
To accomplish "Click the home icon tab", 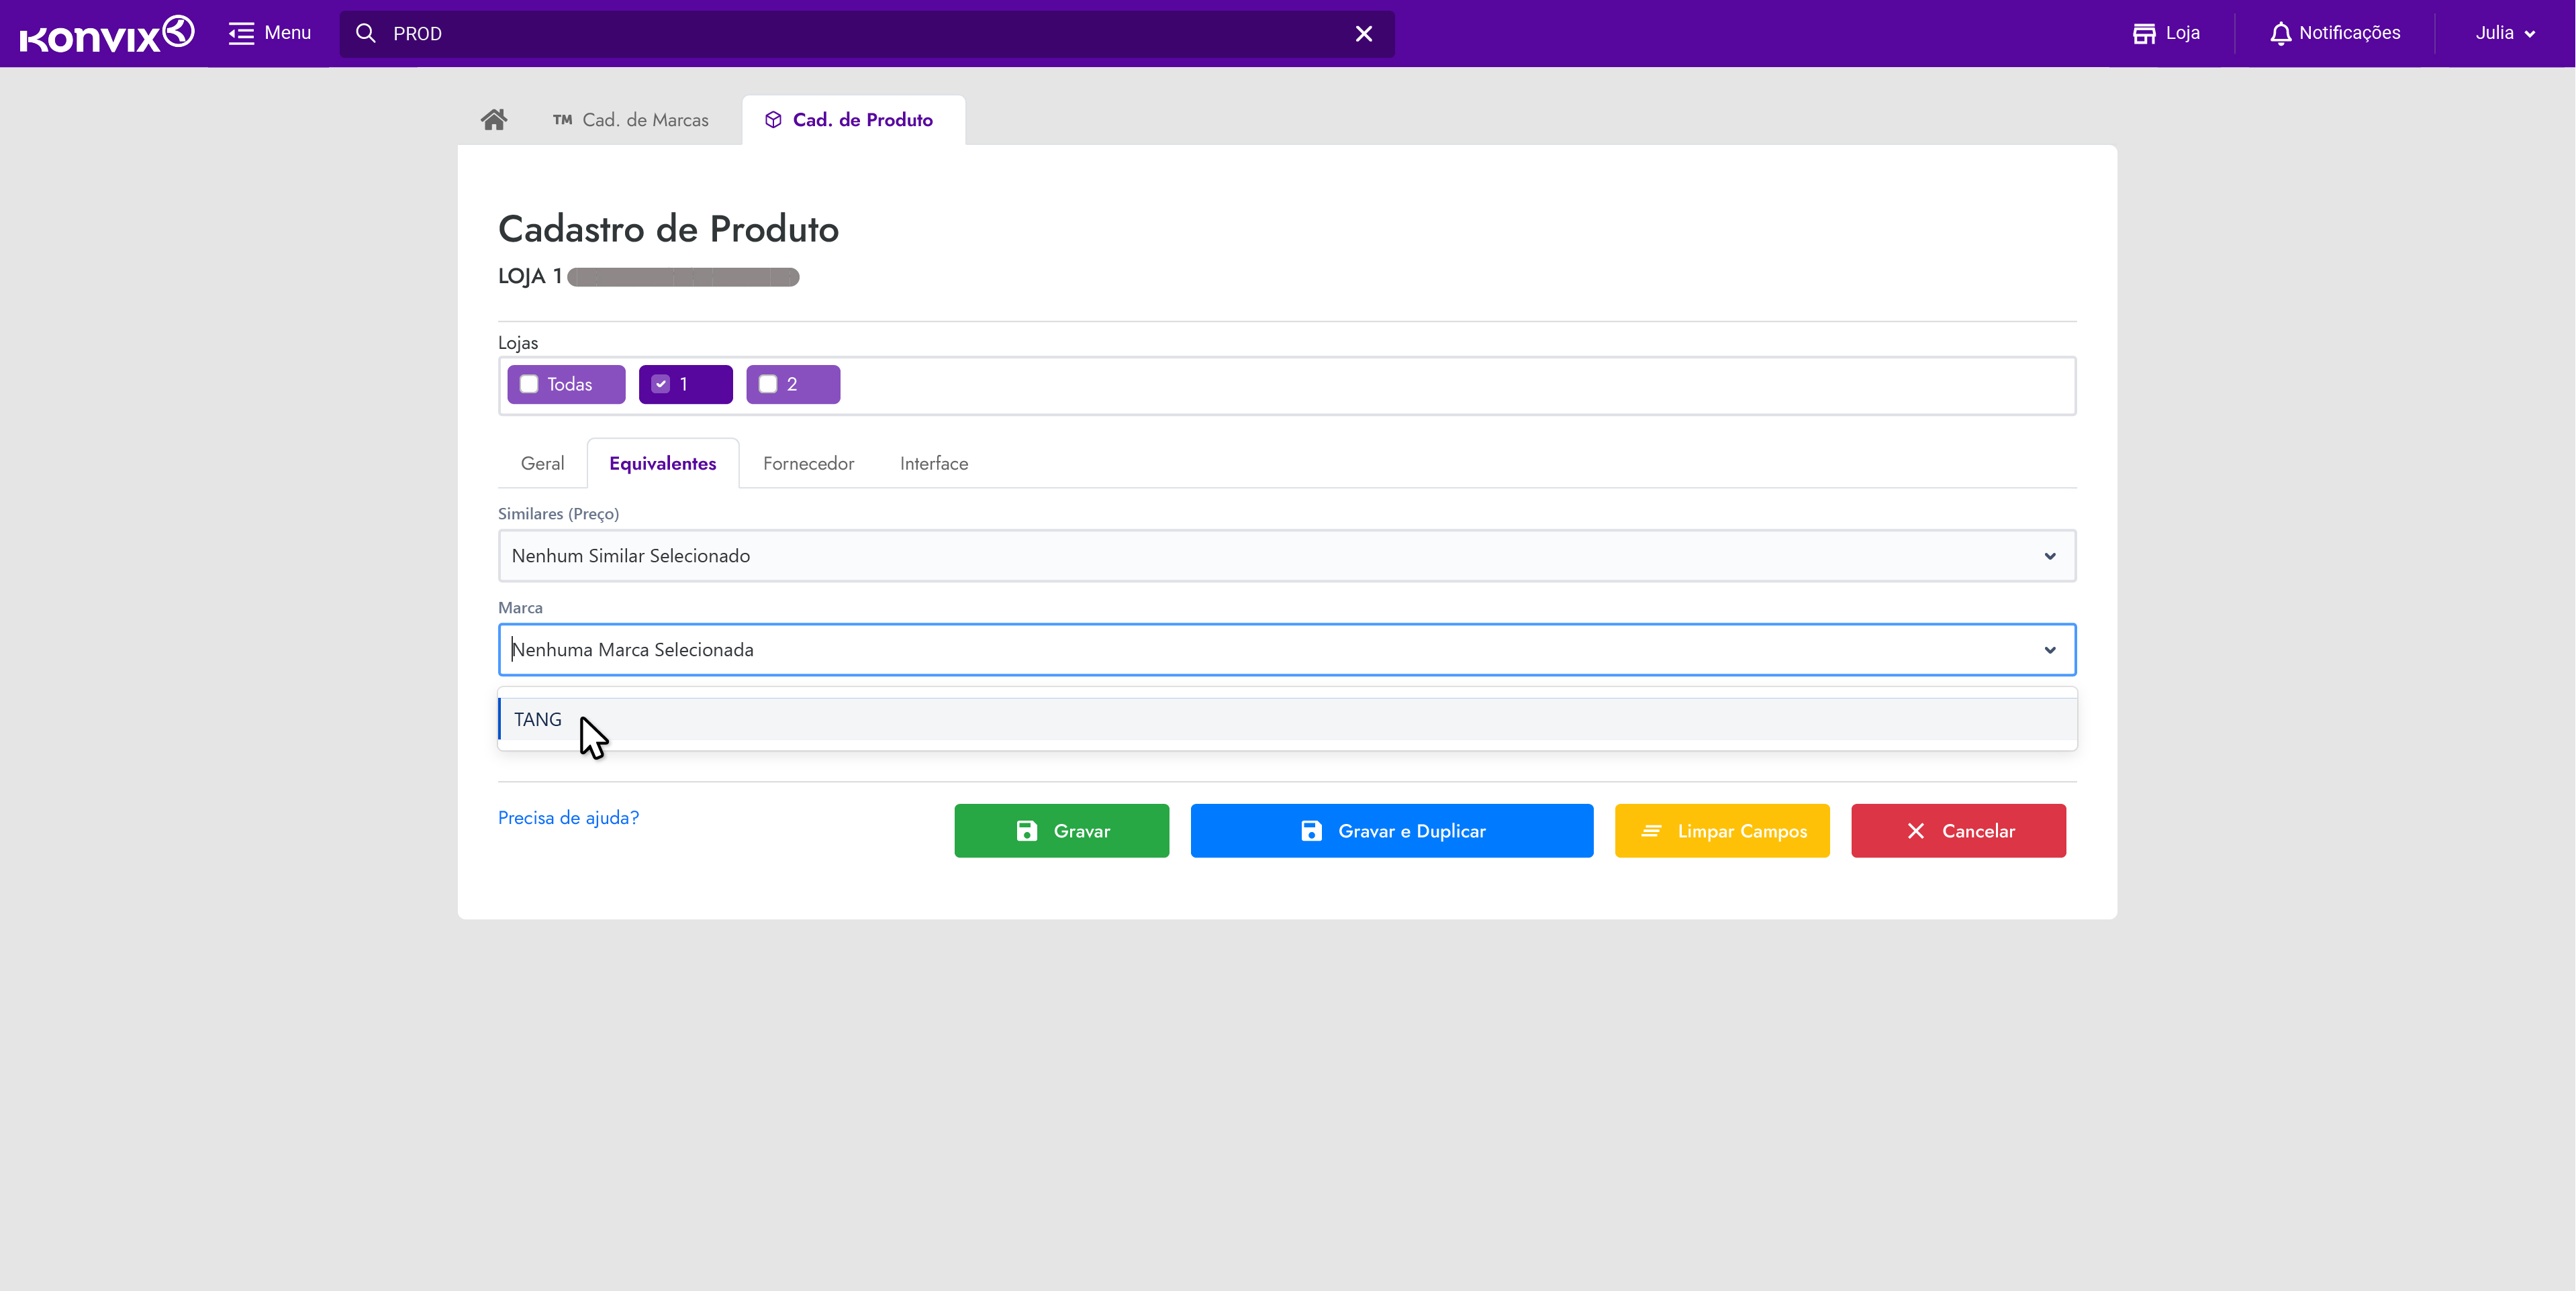I will click(494, 120).
